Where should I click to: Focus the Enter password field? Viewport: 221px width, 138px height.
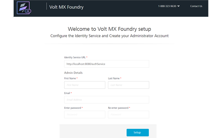pos(85,115)
